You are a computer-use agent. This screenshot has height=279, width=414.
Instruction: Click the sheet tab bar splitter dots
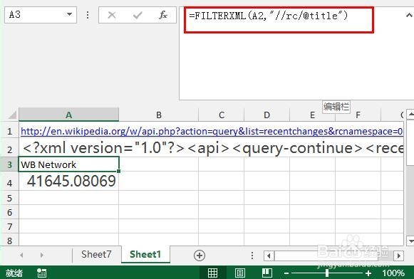point(252,256)
